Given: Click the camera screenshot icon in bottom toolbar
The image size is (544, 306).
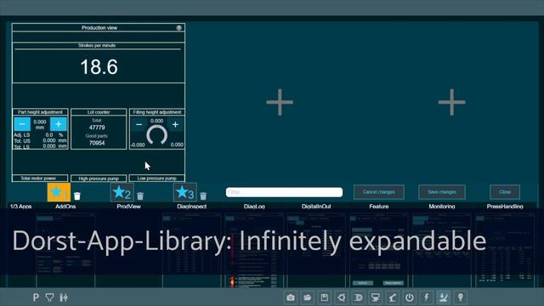Looking at the screenshot, I should point(291,297).
